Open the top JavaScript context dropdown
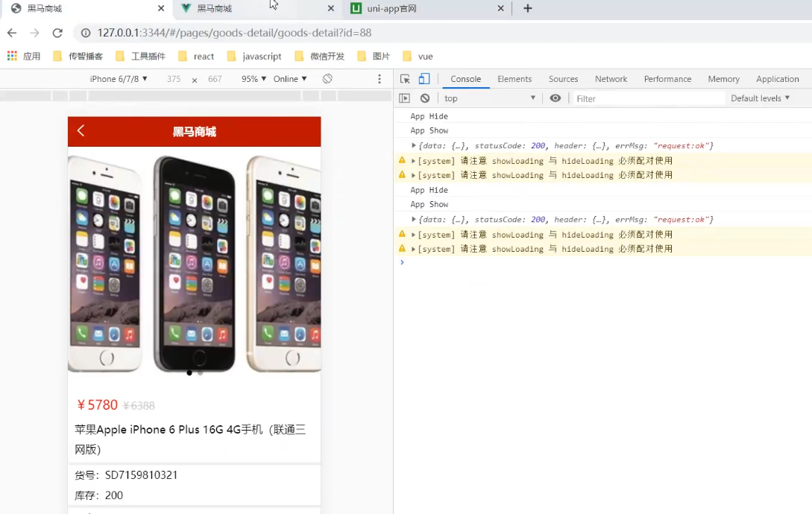 (x=489, y=98)
